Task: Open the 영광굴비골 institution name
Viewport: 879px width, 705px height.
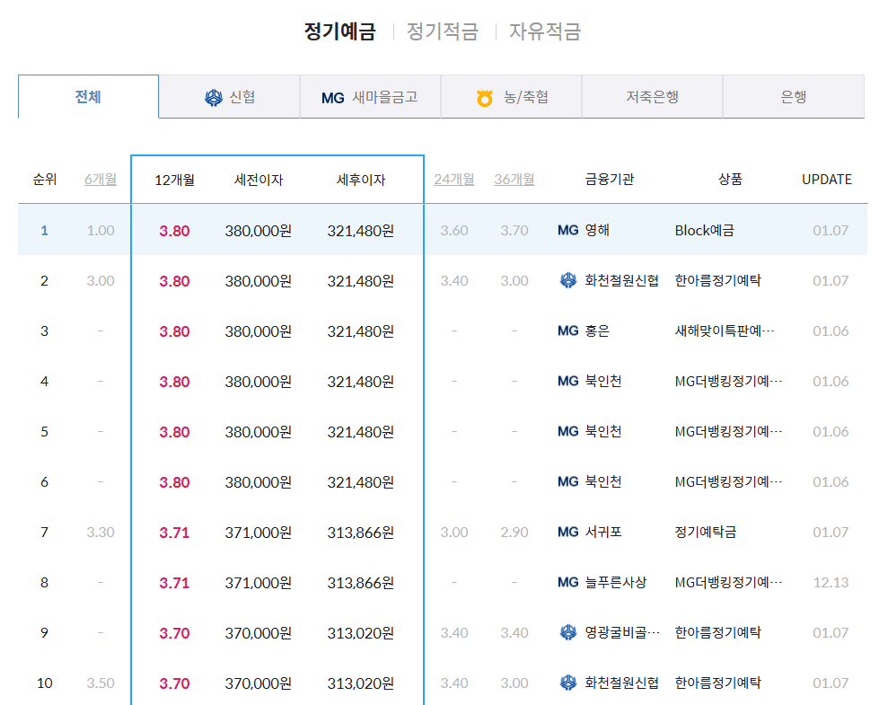Action: pyautogui.click(x=622, y=632)
